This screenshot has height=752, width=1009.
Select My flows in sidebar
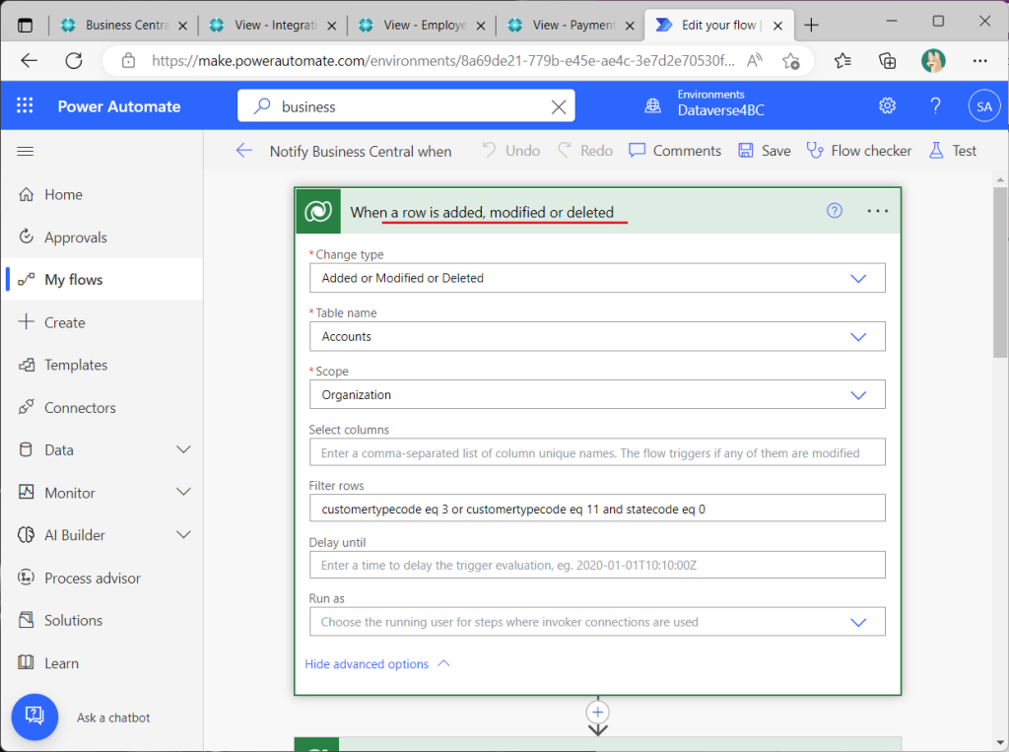tap(101, 280)
